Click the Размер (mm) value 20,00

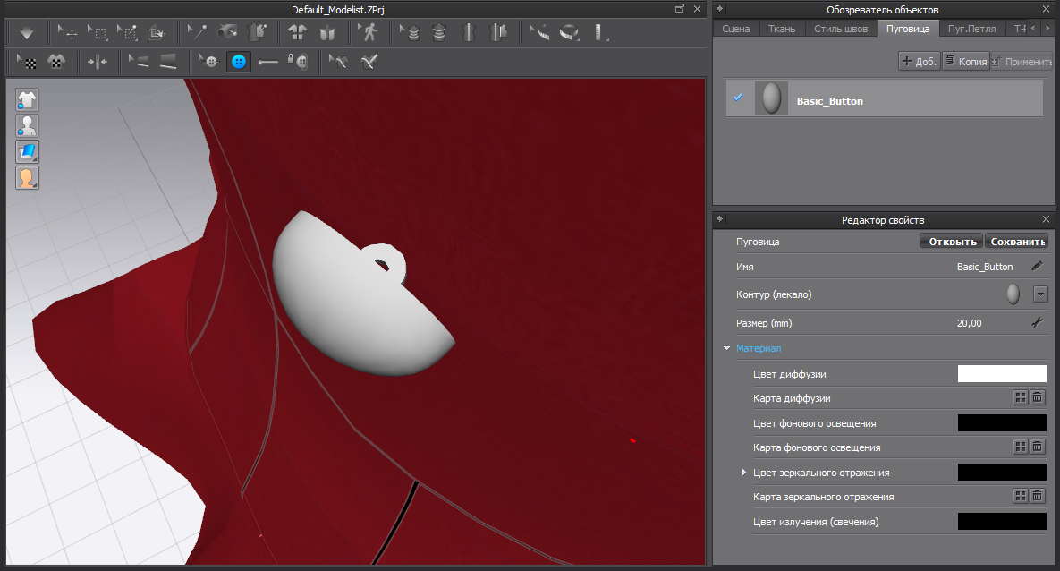969,323
